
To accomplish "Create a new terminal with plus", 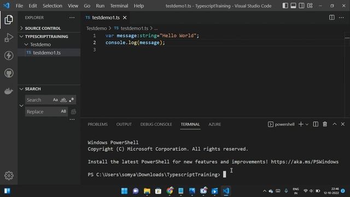I will point(301,124).
